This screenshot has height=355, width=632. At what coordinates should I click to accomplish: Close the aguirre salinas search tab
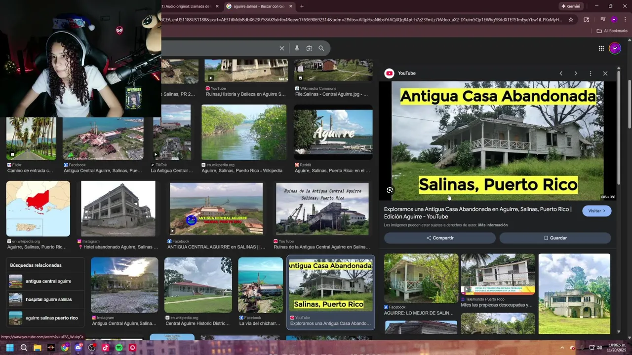(290, 6)
